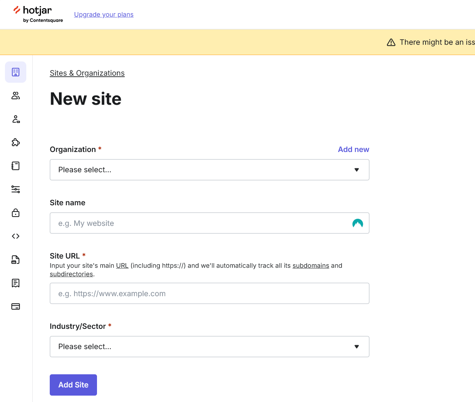The height and width of the screenshot is (402, 475).
Task: Go back via Sites & Organizations breadcrumb
Action: pos(87,73)
